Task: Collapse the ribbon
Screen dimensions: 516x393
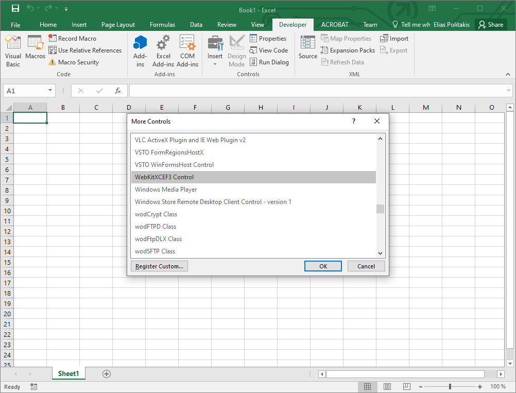Action: [x=508, y=74]
